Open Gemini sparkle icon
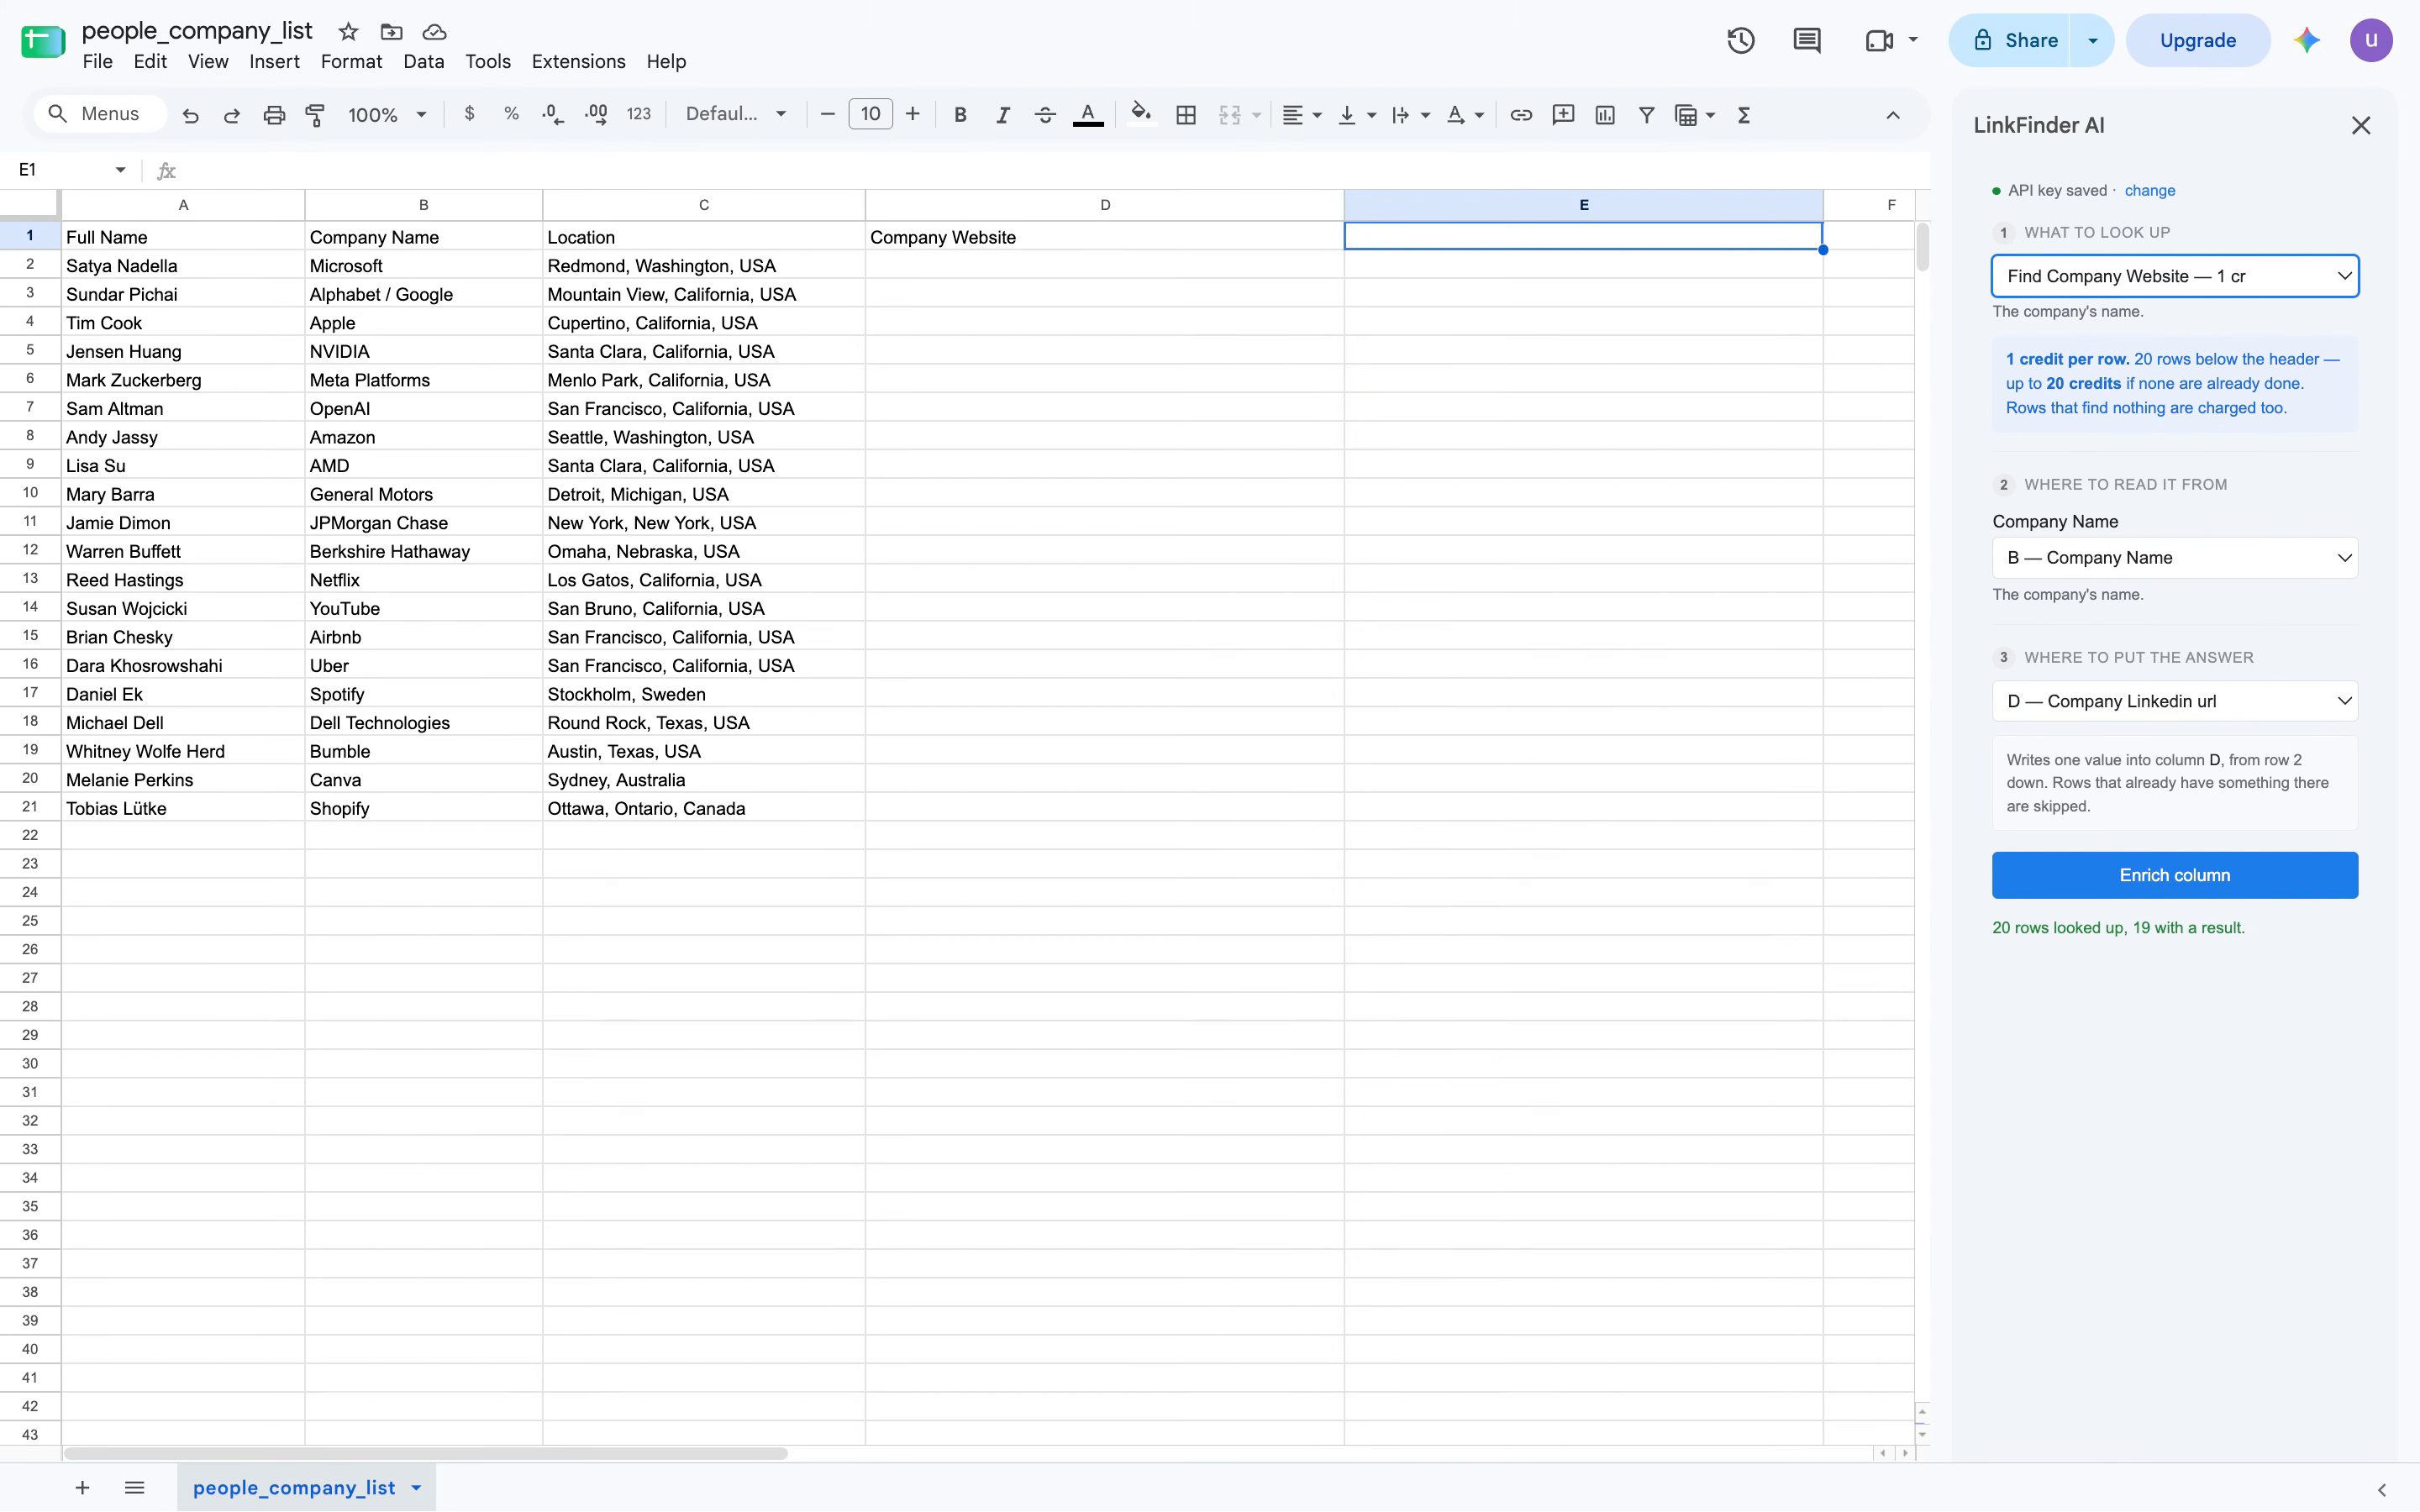This screenshot has height=1512, width=2420. [x=2307, y=40]
